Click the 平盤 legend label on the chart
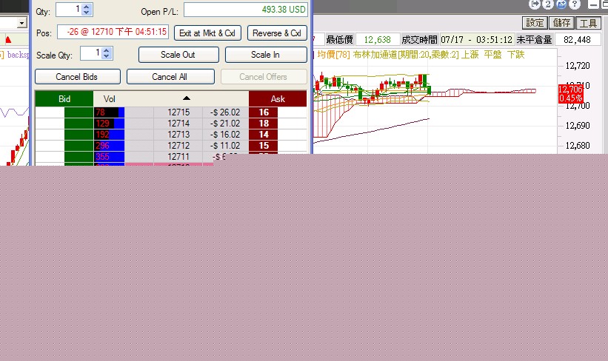Viewport: 608px width, 361px height. coord(492,55)
